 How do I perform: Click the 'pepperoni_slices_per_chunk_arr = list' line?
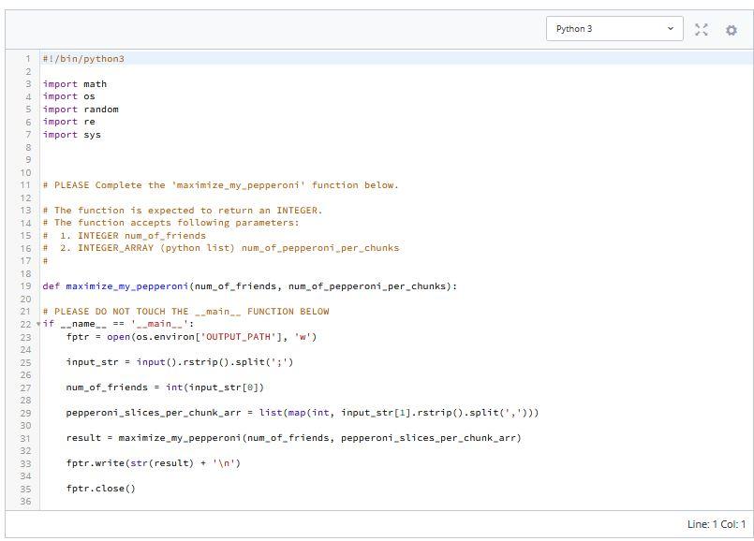click(303, 413)
